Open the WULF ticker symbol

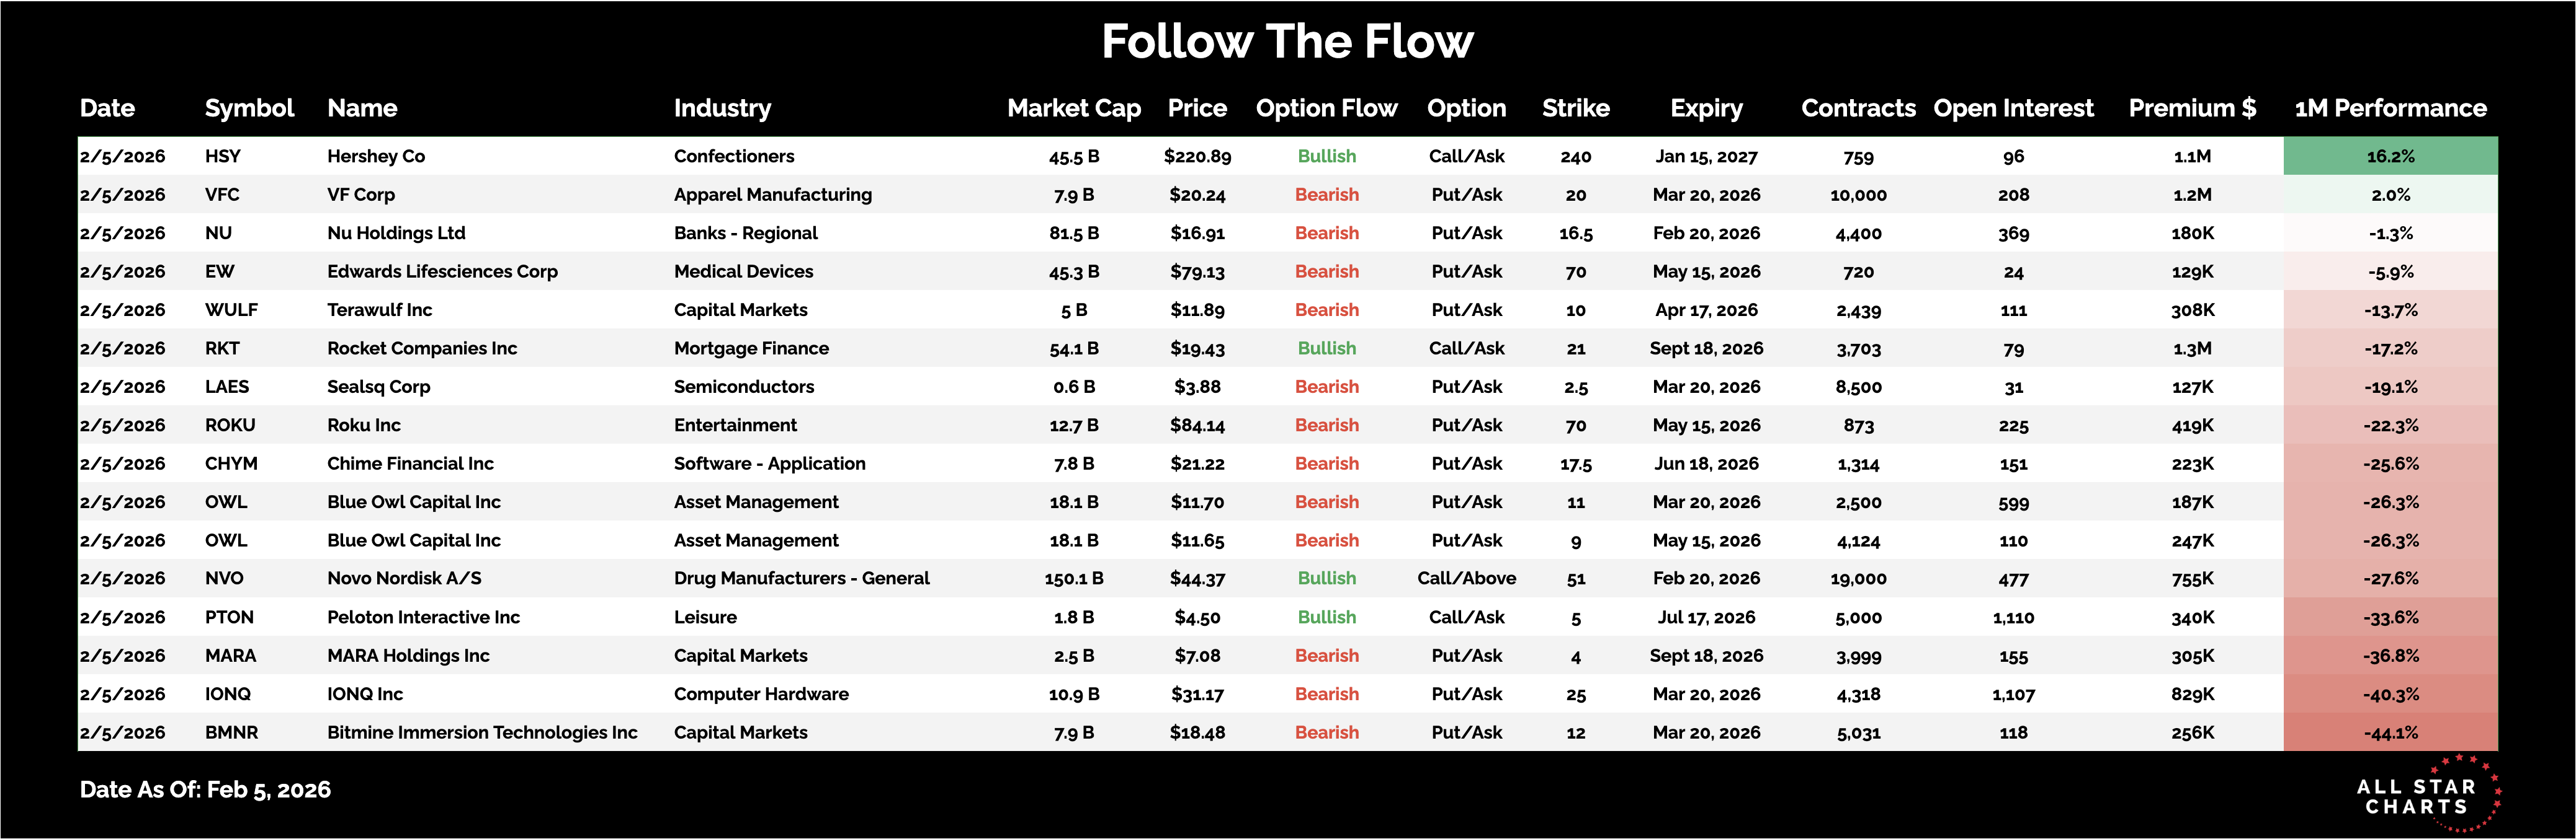[x=231, y=310]
